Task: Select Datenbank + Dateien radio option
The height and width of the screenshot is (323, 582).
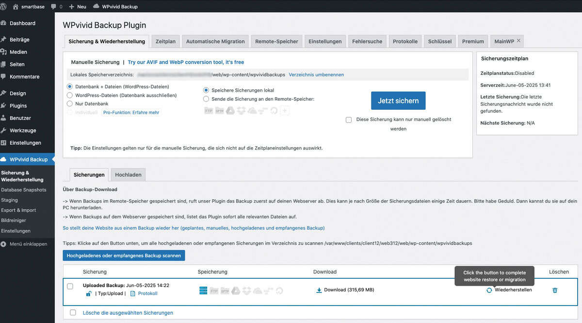Action: pyautogui.click(x=70, y=86)
